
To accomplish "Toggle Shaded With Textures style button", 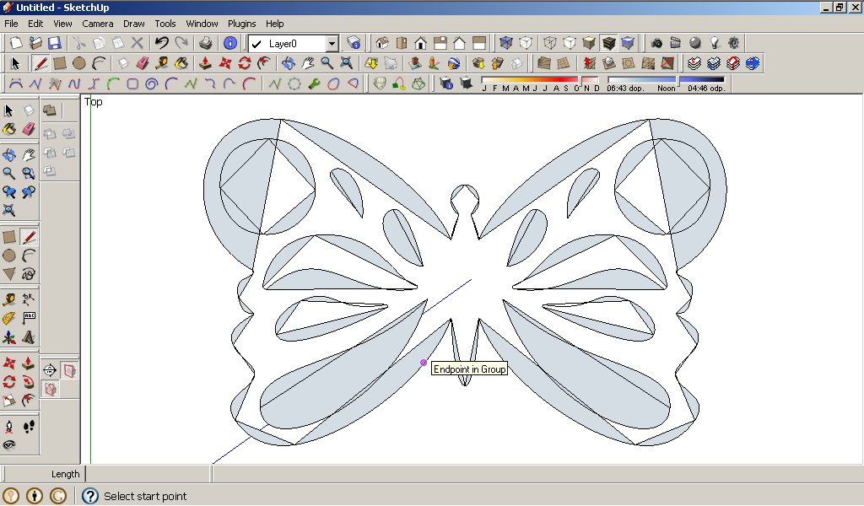I will pos(608,43).
